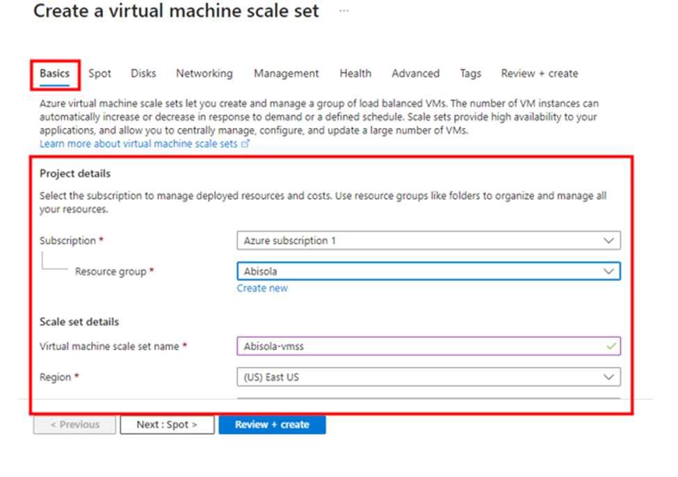Viewport: 678px width, 477px height.
Task: Select the Tags tab
Action: click(x=470, y=73)
